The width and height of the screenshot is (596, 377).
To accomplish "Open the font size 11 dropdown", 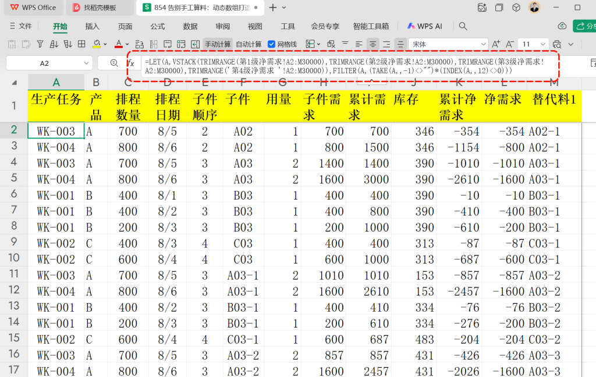I will 543,44.
